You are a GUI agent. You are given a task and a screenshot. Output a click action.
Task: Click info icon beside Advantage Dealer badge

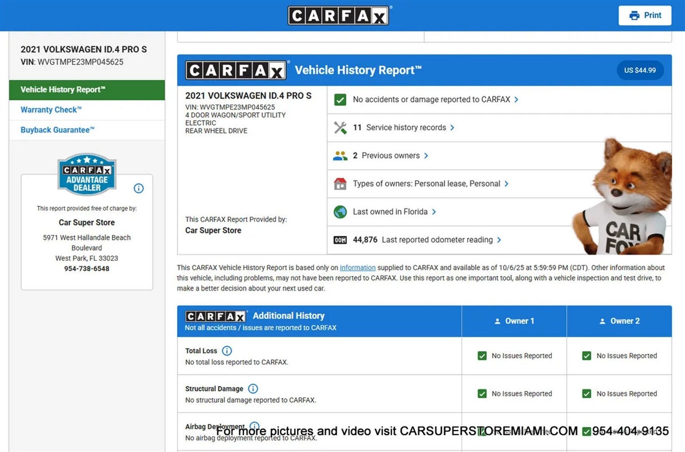tap(139, 188)
